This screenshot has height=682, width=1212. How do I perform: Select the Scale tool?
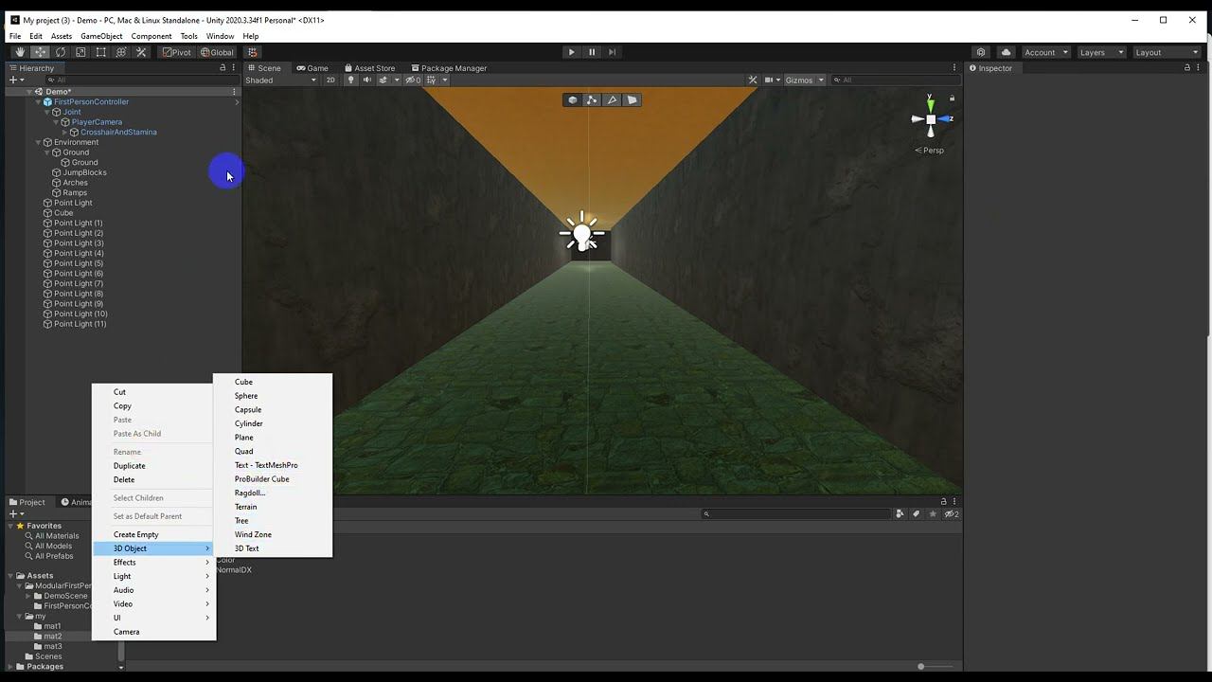(80, 52)
